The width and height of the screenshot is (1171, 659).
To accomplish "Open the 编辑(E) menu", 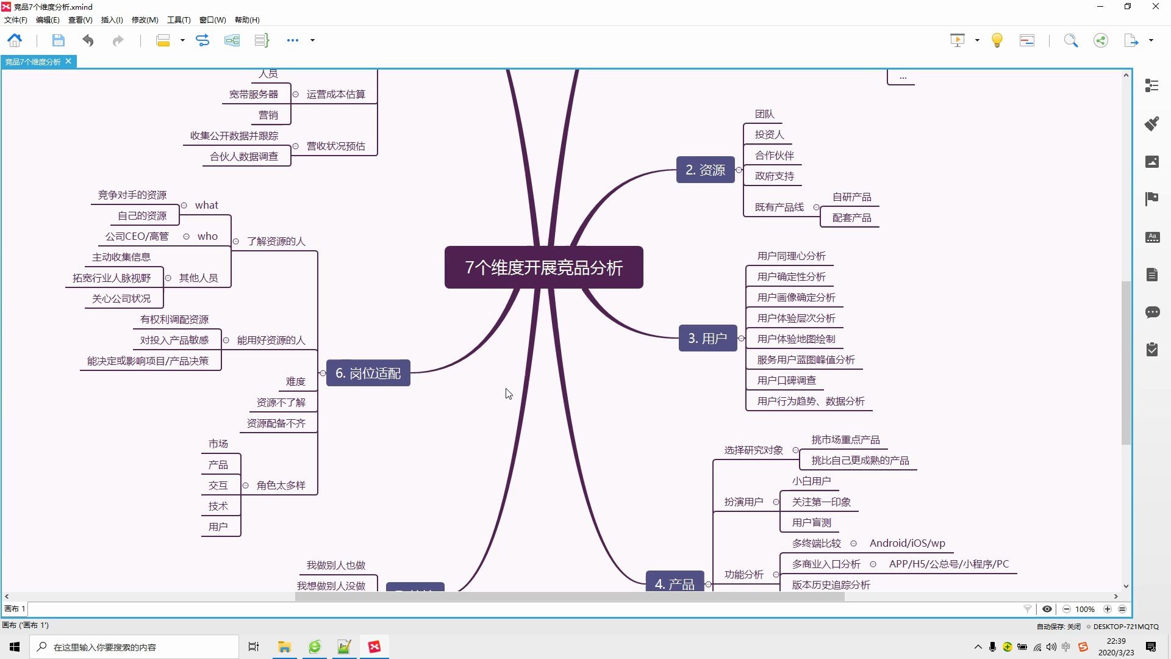I will click(48, 20).
